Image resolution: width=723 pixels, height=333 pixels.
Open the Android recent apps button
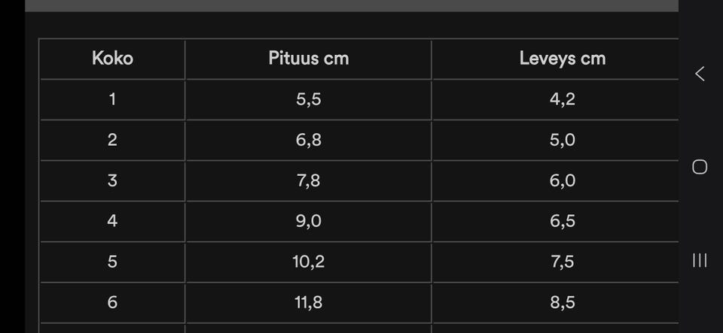click(x=700, y=260)
